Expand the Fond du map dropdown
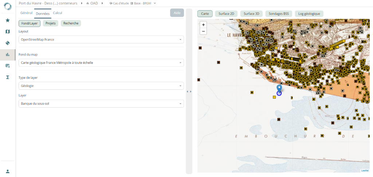This screenshot has height=177, width=373. click(x=101, y=63)
